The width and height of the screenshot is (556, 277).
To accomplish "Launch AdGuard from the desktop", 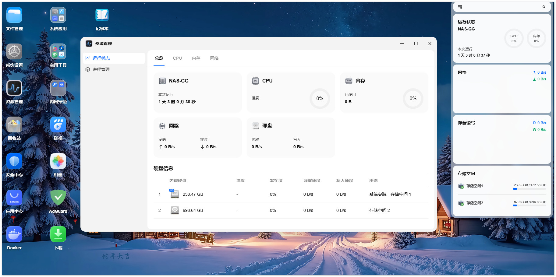I will pyautogui.click(x=58, y=198).
